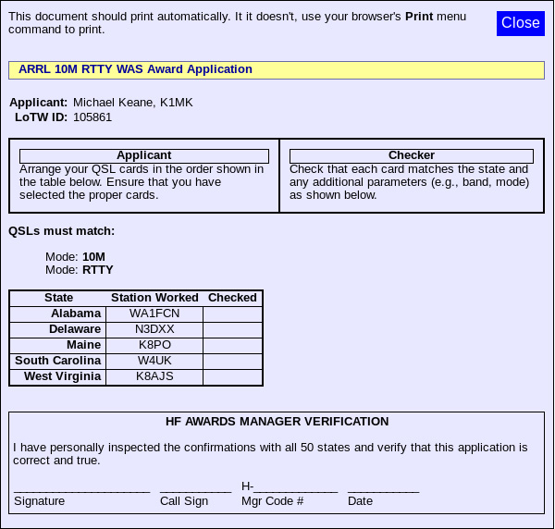Image resolution: width=555 pixels, height=529 pixels.
Task: Click the blue Close button
Action: (521, 23)
